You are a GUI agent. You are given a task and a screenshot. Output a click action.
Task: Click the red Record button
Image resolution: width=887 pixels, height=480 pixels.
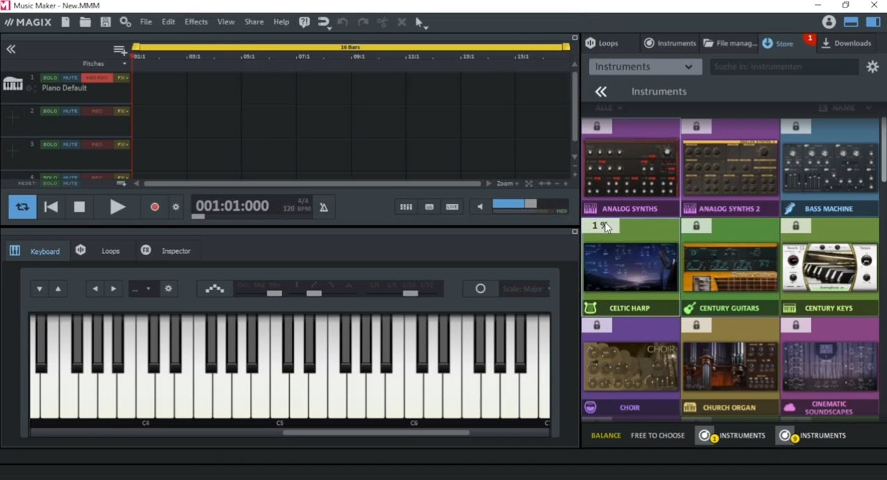[155, 207]
